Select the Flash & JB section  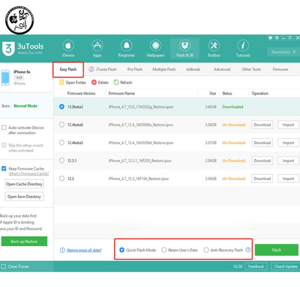click(x=185, y=49)
